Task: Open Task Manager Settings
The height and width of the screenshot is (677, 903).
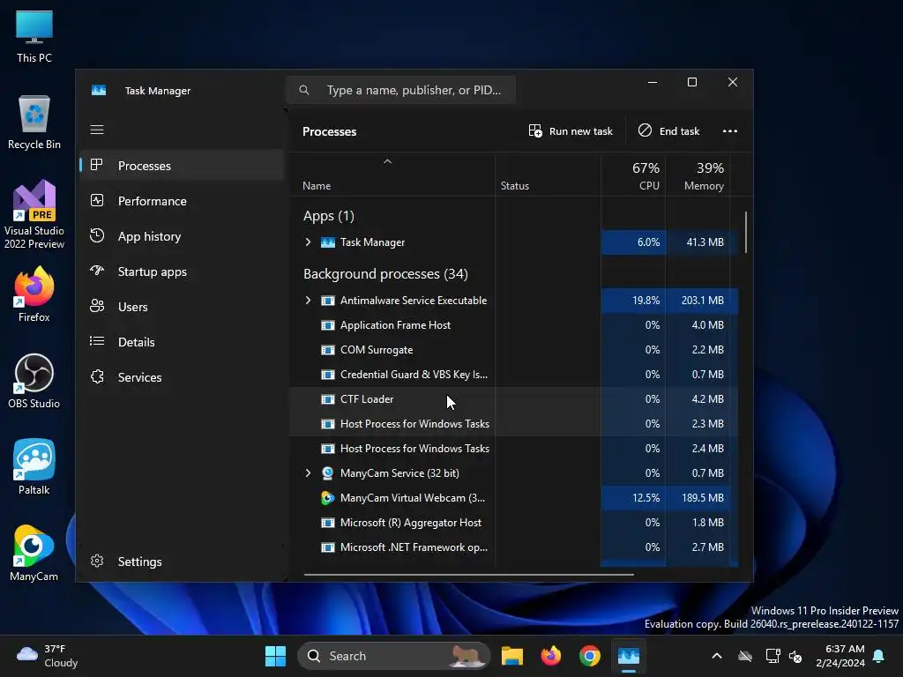Action: coord(182,562)
